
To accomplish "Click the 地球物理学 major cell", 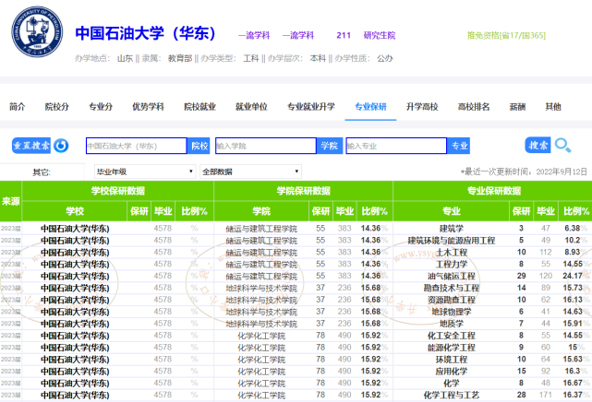I will pos(452,312).
